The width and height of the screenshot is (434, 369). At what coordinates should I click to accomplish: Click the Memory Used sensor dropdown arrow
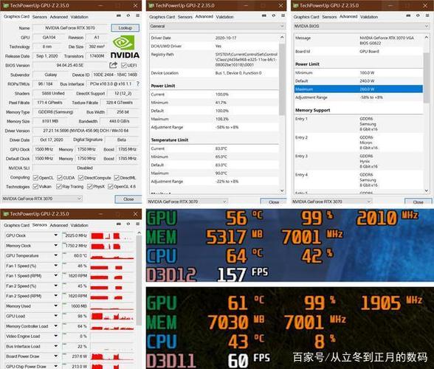coord(55,306)
